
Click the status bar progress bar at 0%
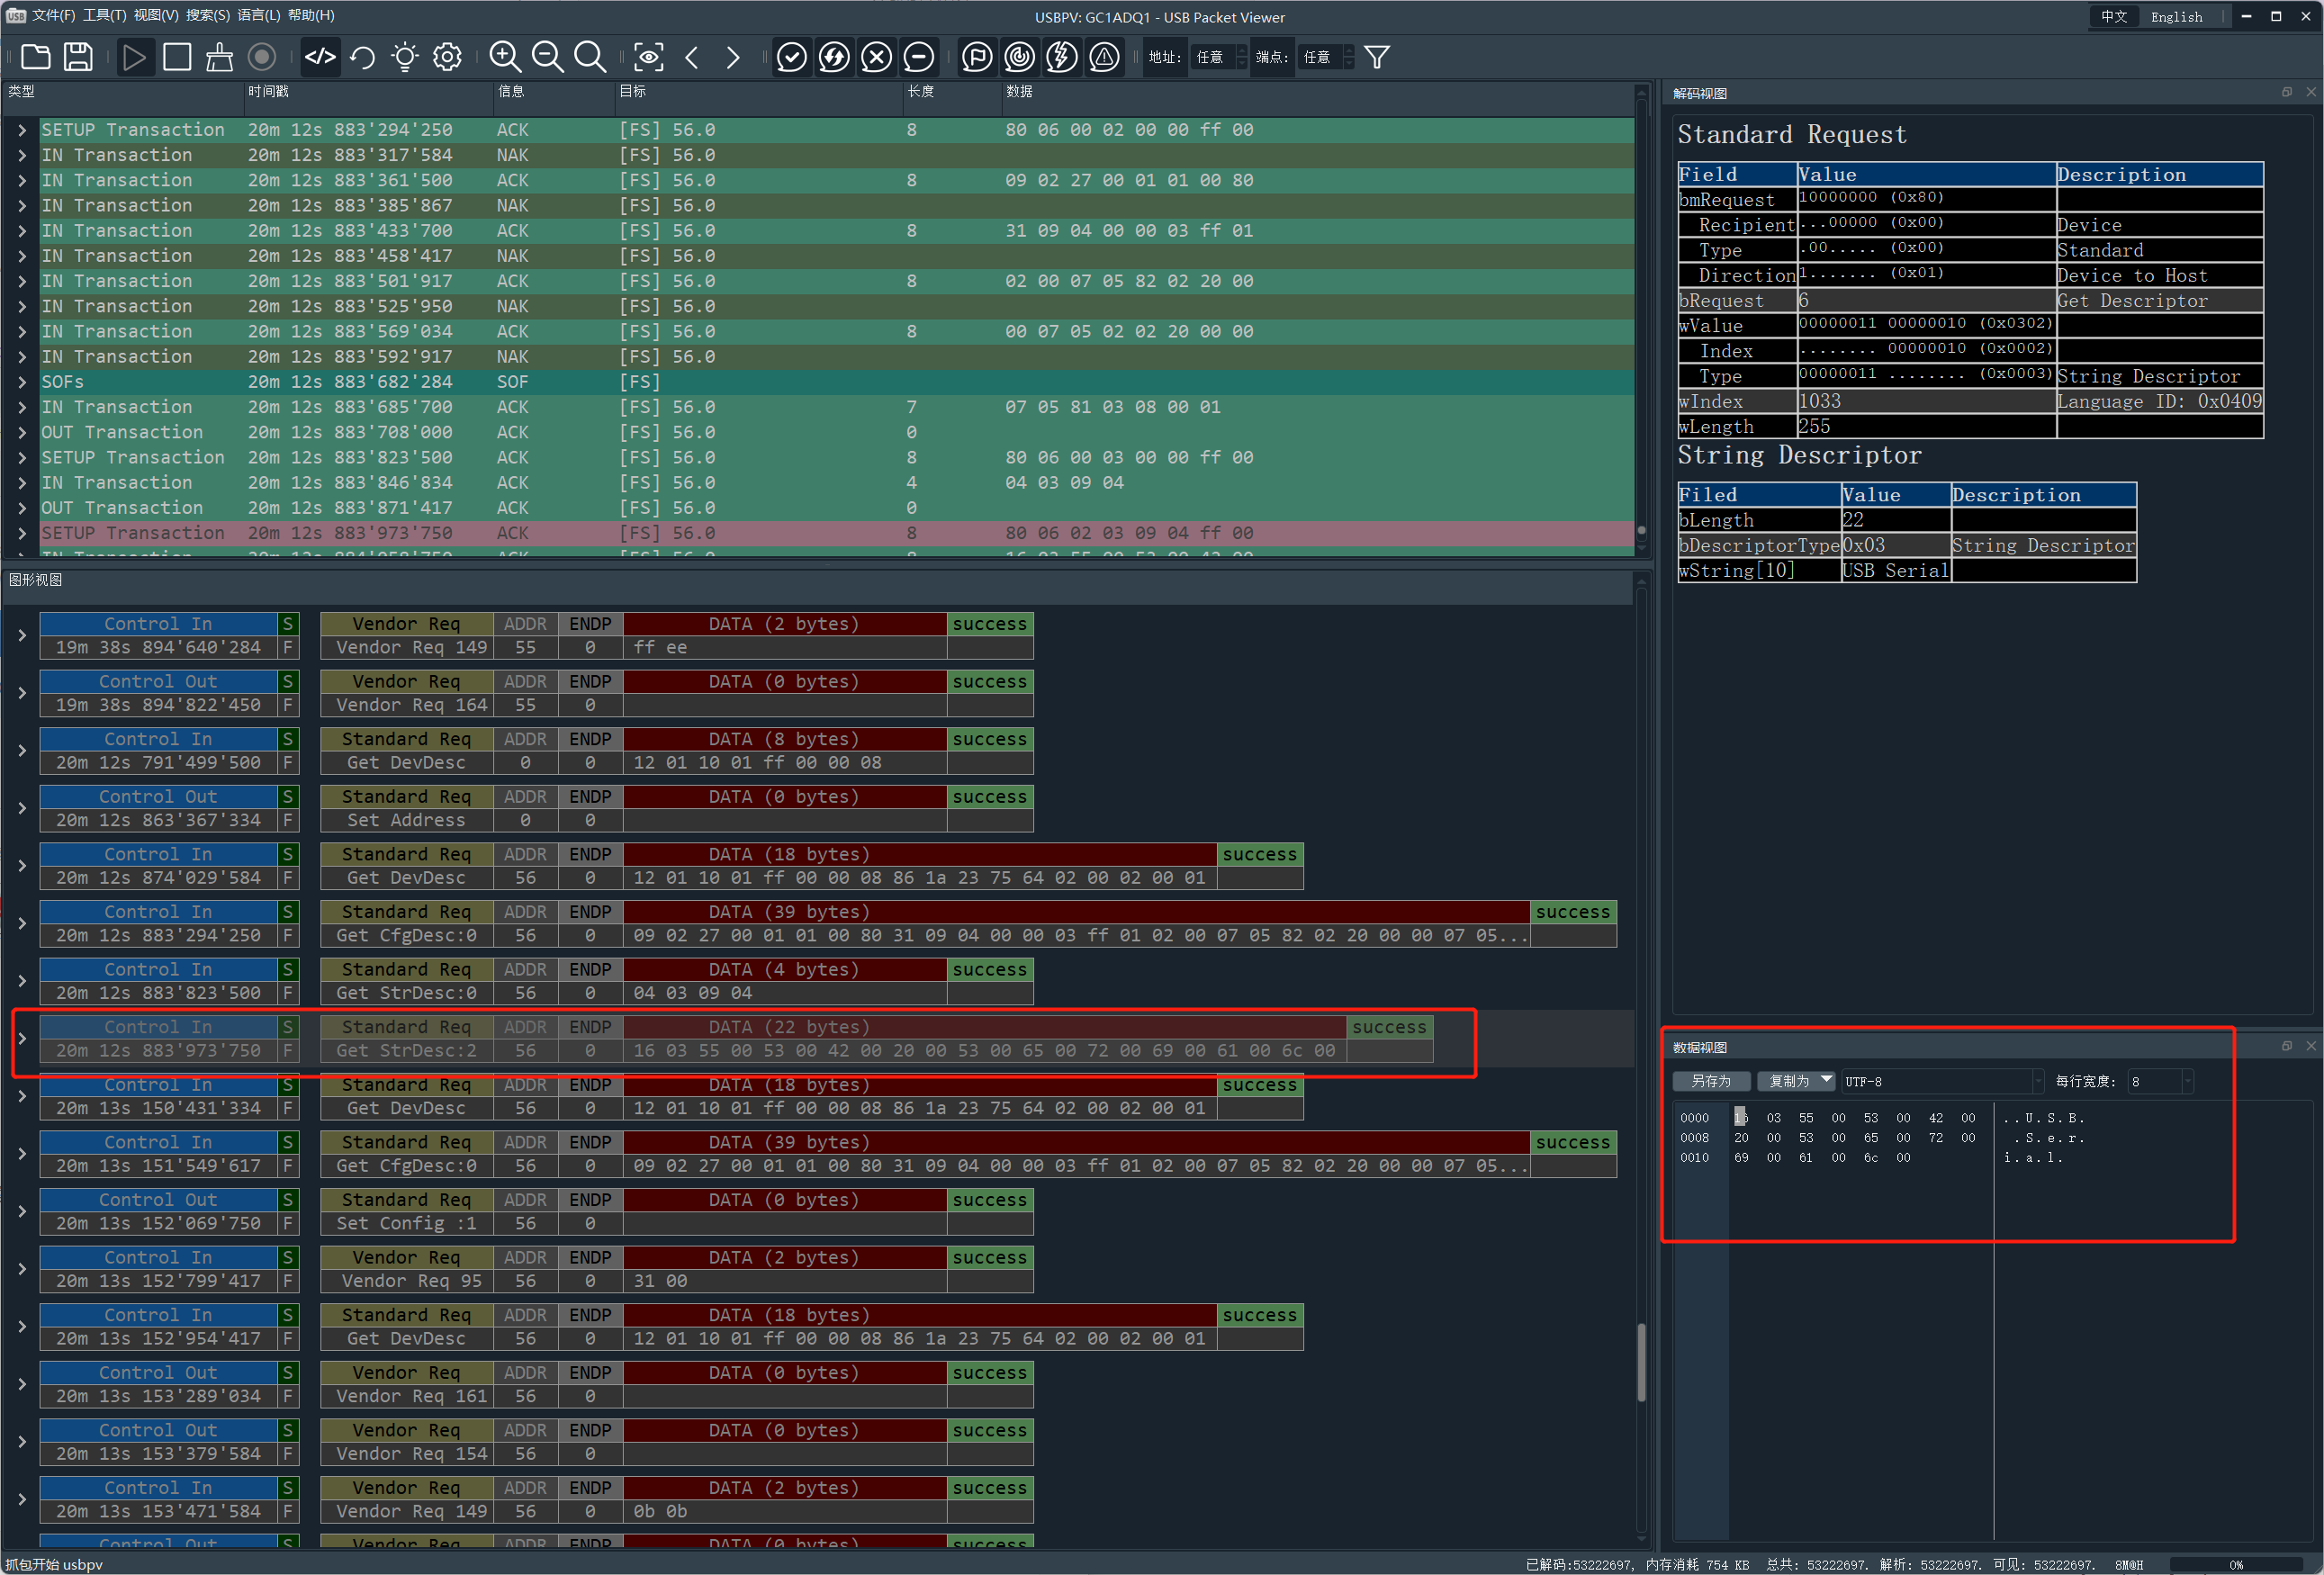click(x=2237, y=1565)
